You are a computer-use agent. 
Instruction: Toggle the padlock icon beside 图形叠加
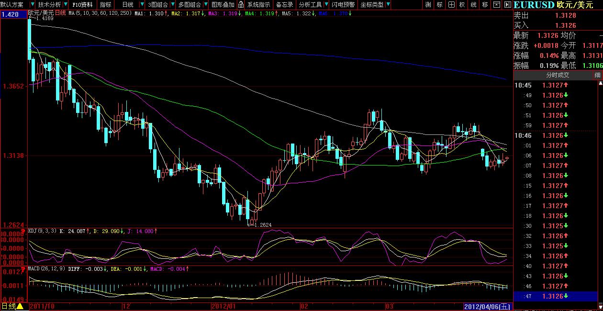tap(241, 4)
